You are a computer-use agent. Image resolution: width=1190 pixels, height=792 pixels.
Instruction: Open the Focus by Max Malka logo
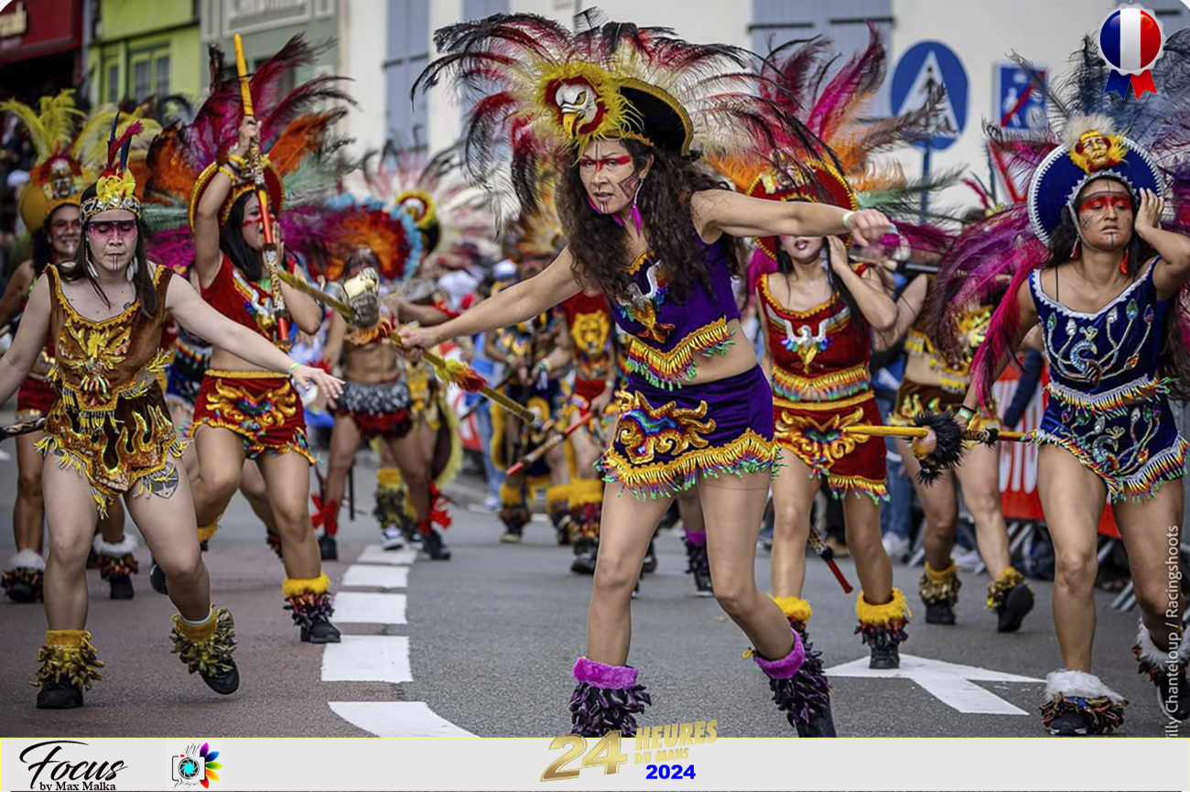click(73, 765)
